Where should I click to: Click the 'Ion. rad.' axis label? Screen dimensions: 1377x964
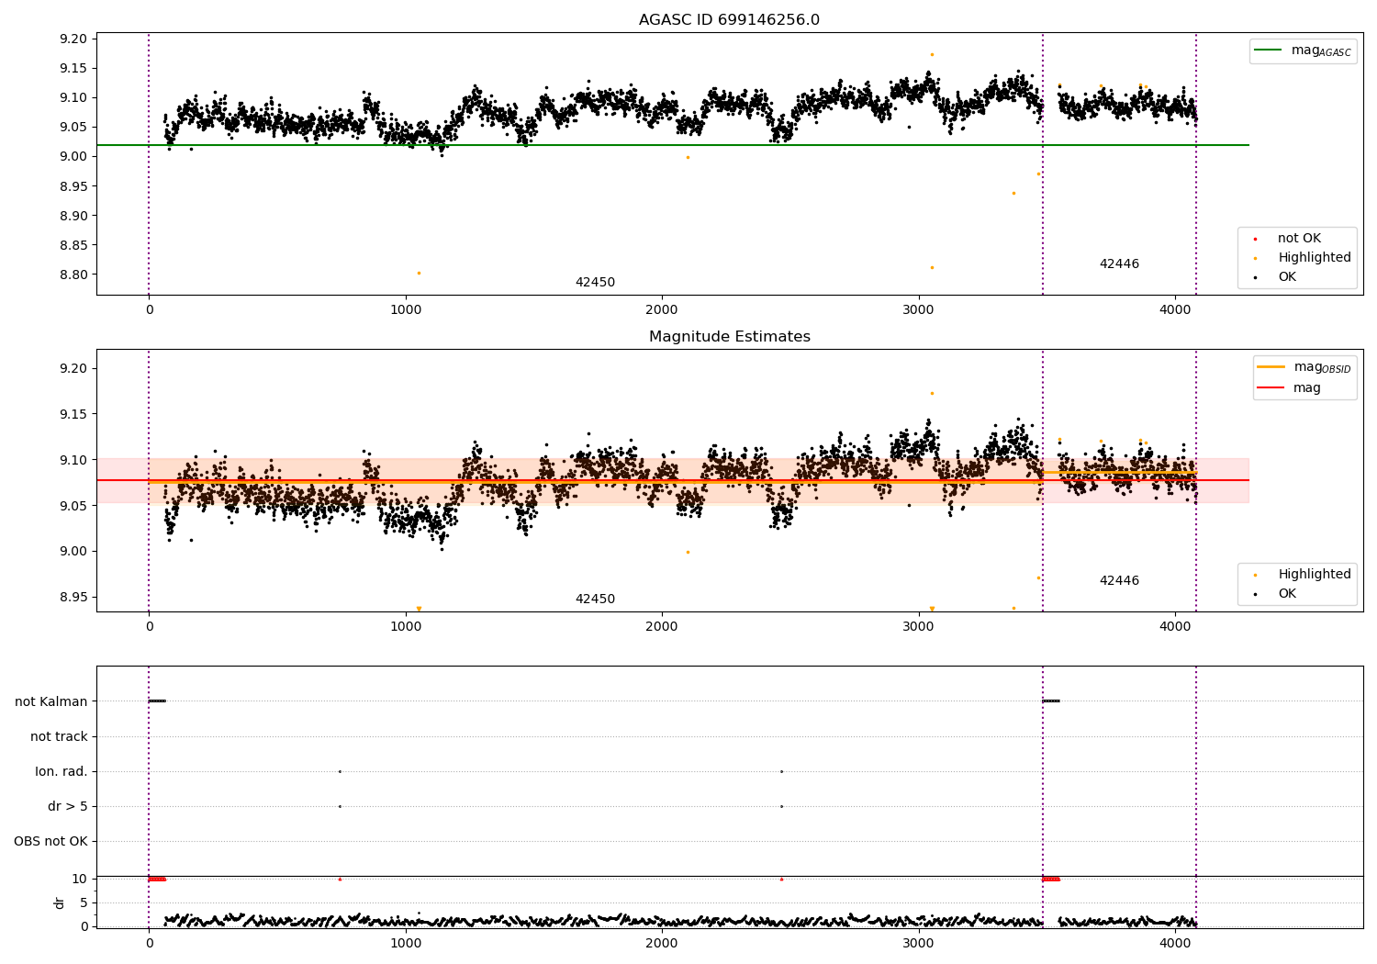62,771
